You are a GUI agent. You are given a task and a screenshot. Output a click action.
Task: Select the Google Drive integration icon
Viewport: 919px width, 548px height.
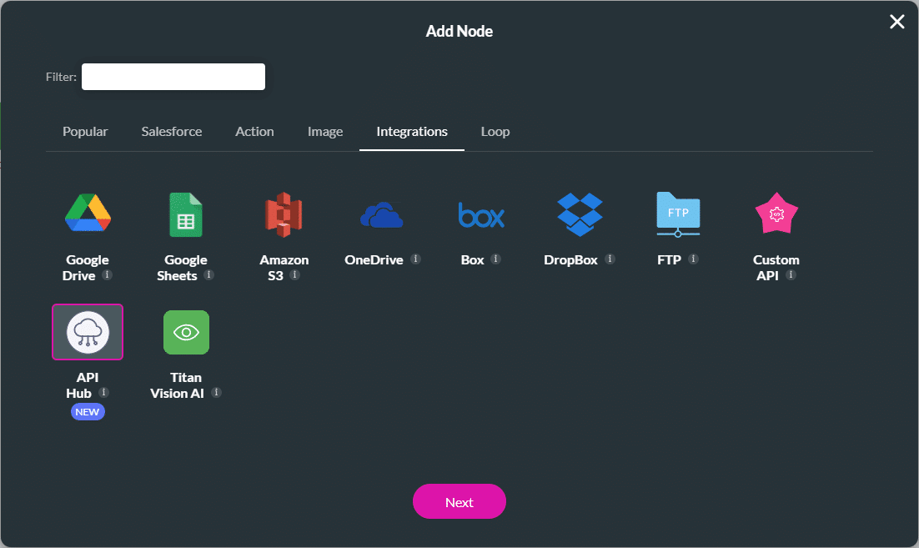coord(88,214)
